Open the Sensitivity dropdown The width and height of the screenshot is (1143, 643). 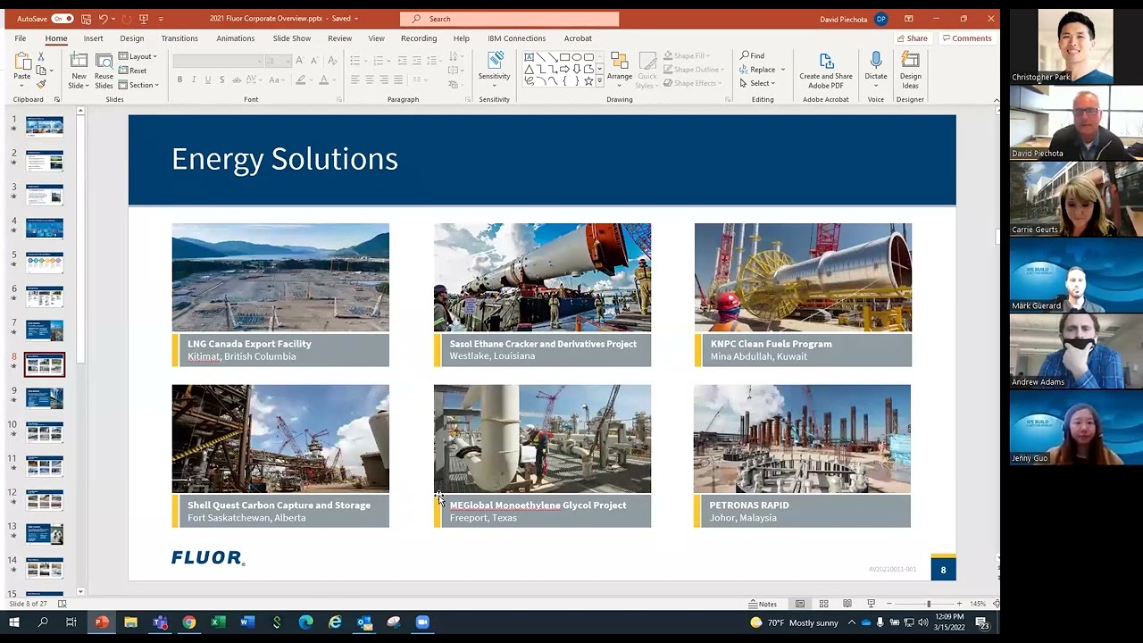click(494, 71)
